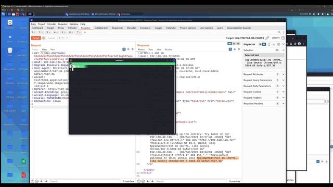Open Response pane hamburger options menu
333x187 pixels.
pyautogui.click(x=239, y=49)
